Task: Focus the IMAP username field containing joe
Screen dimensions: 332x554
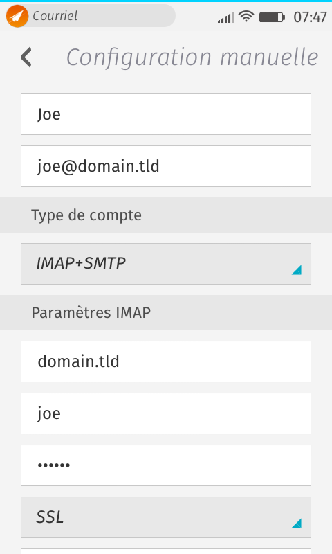Action: coord(166,413)
